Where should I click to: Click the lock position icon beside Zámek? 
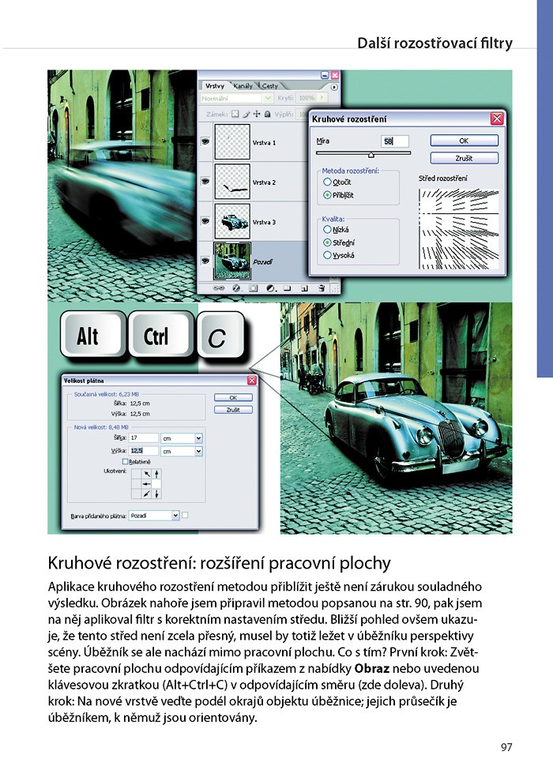tap(258, 115)
